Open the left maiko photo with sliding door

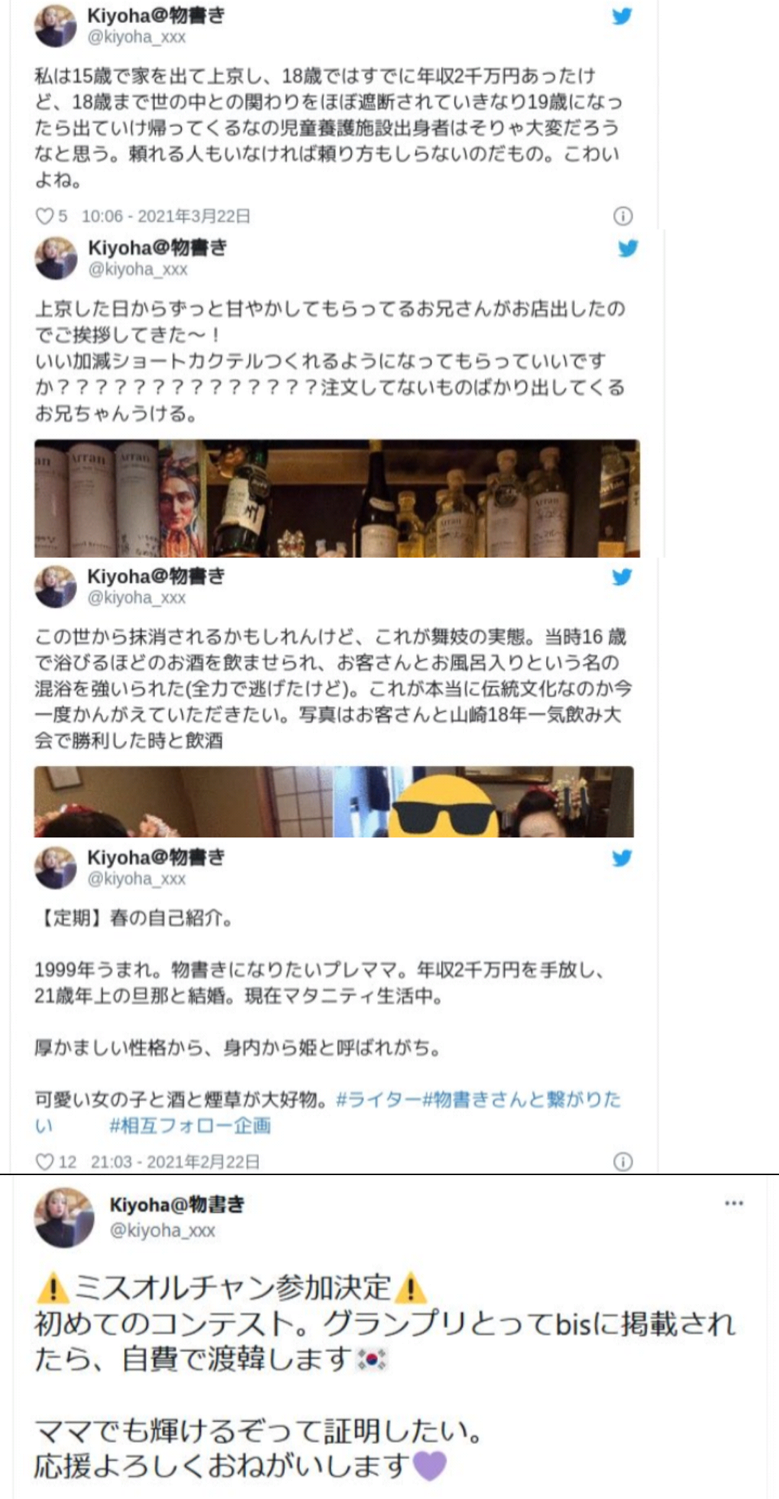(183, 801)
